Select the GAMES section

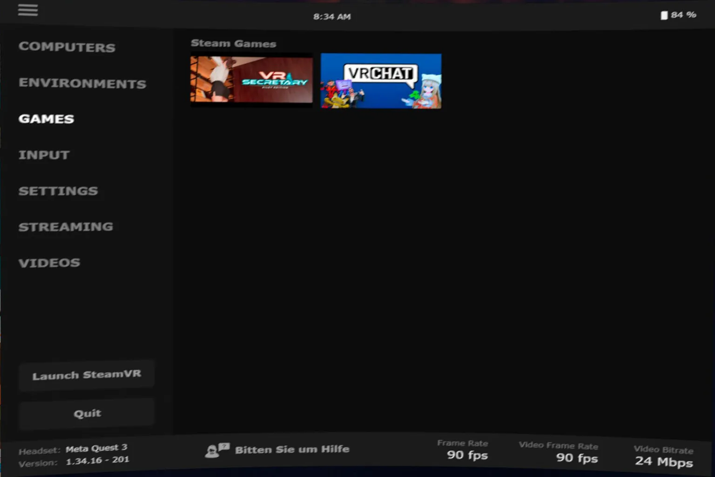pos(46,119)
